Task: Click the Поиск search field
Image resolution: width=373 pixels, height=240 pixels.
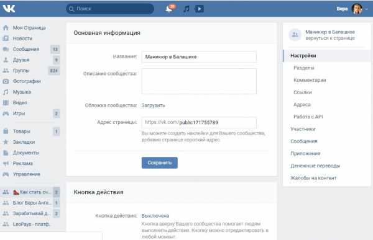Action: pyautogui.click(x=110, y=9)
